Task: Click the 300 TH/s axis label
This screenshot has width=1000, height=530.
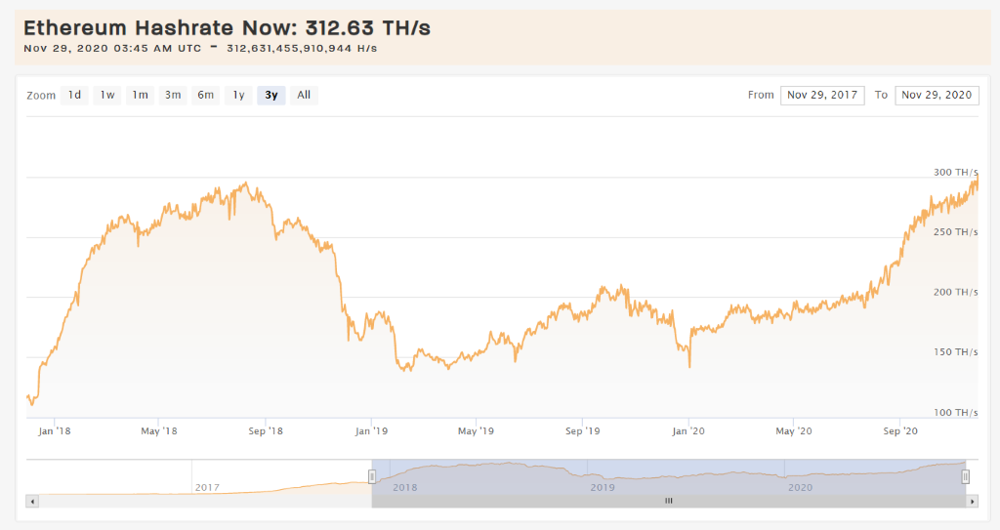Action: point(955,172)
